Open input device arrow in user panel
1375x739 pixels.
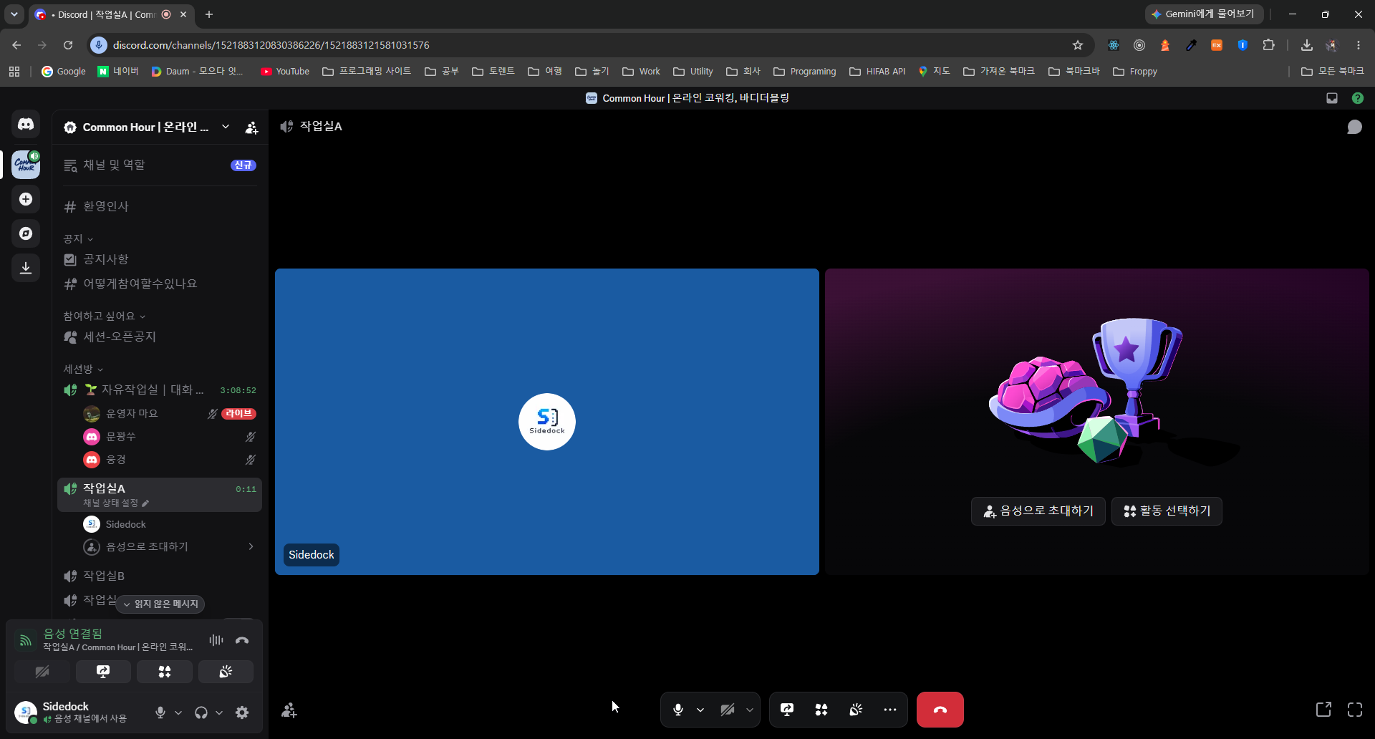[178, 713]
